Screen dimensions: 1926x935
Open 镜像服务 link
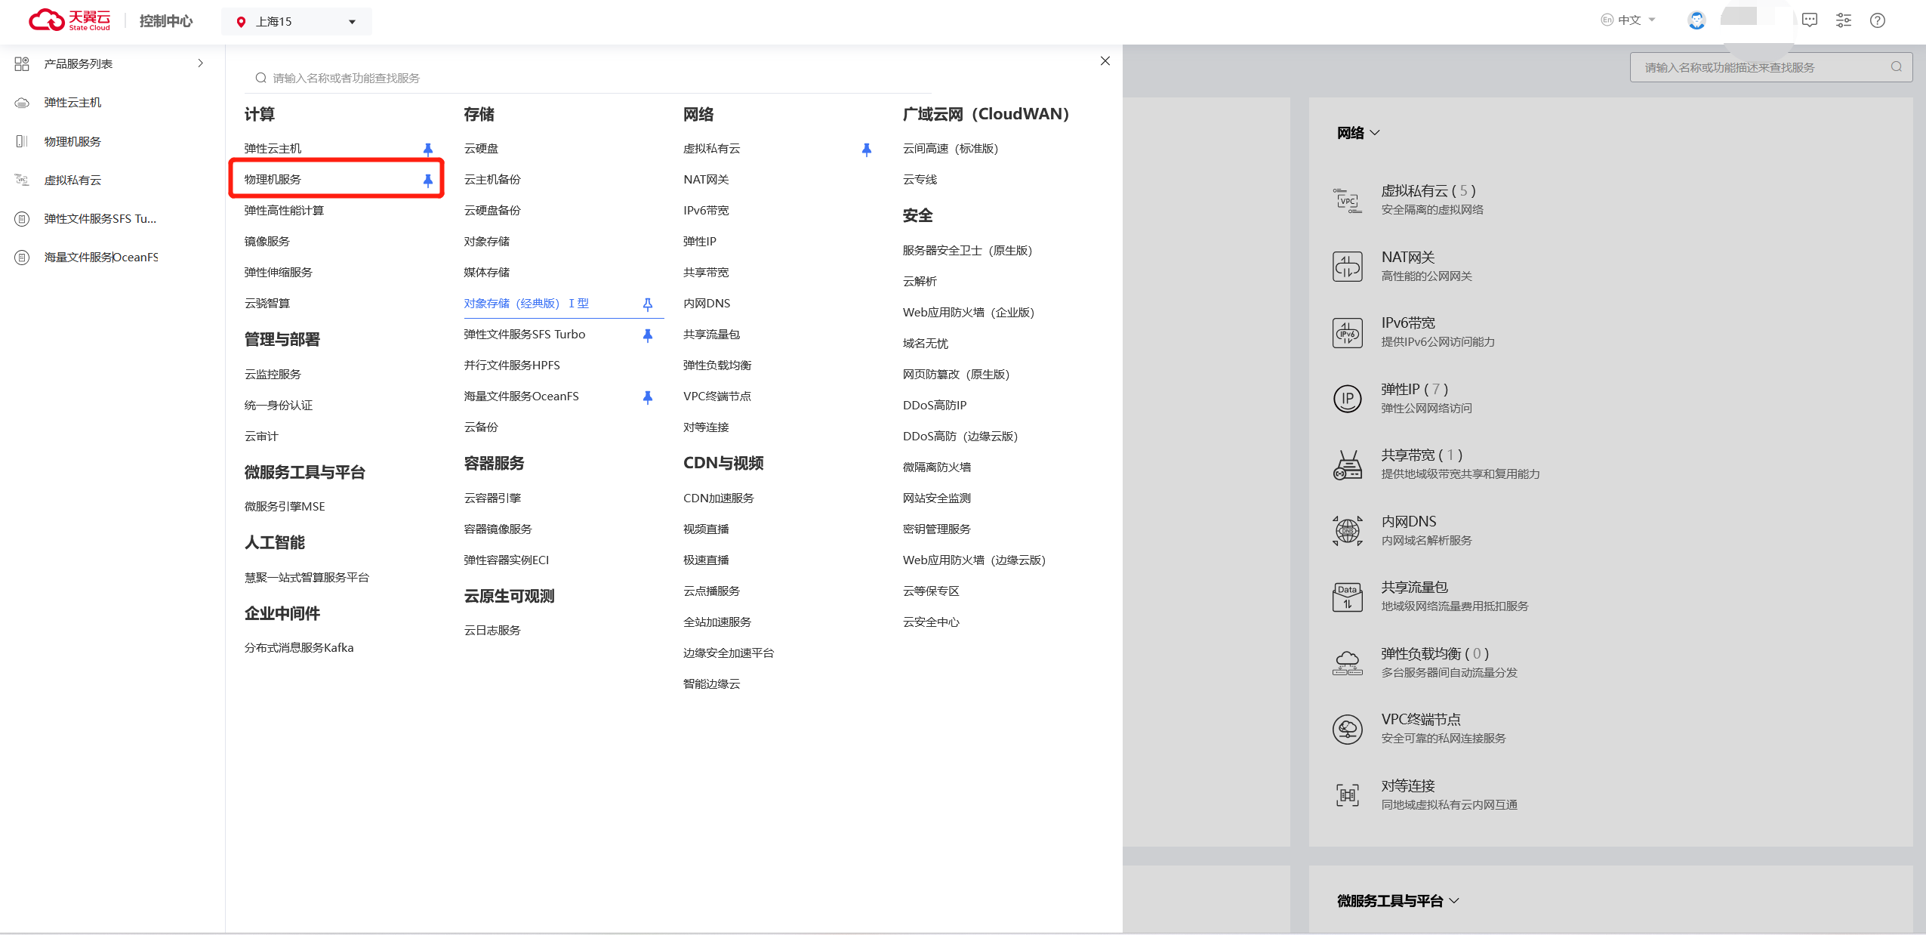click(x=267, y=242)
